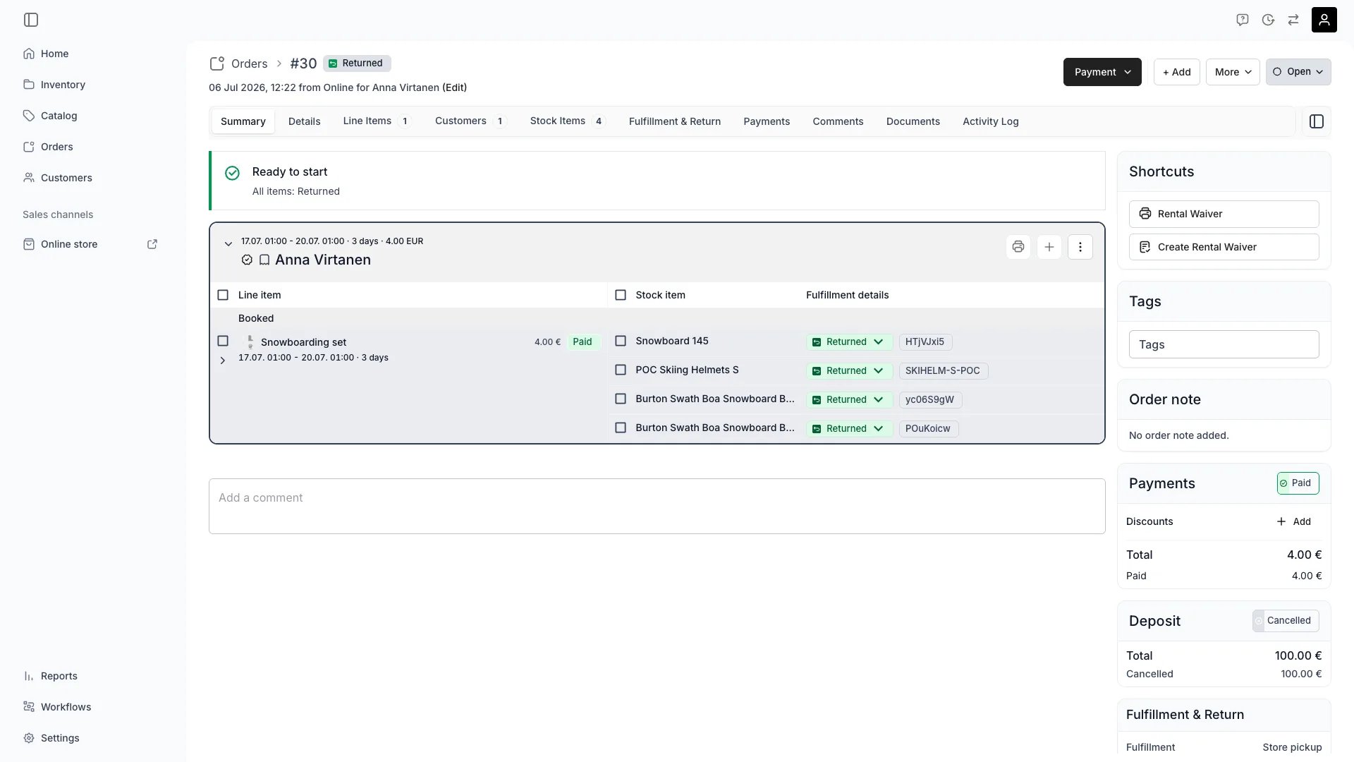Open the Payments tab

767,121
